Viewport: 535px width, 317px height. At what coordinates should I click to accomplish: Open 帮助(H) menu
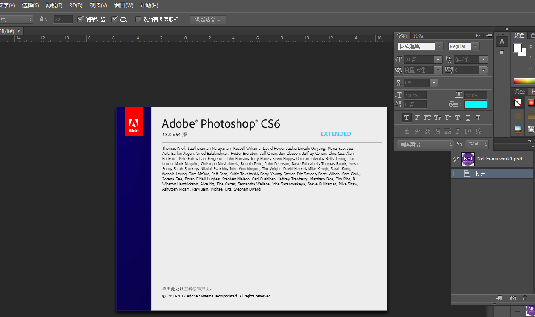pyautogui.click(x=149, y=5)
